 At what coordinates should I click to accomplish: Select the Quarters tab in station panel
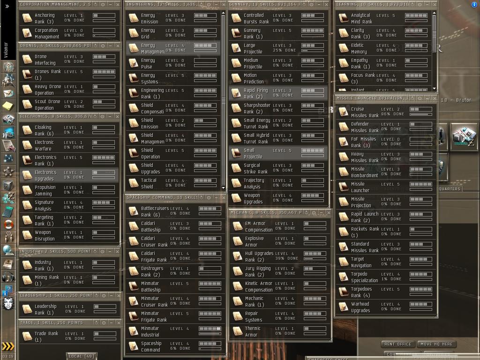(449, 189)
